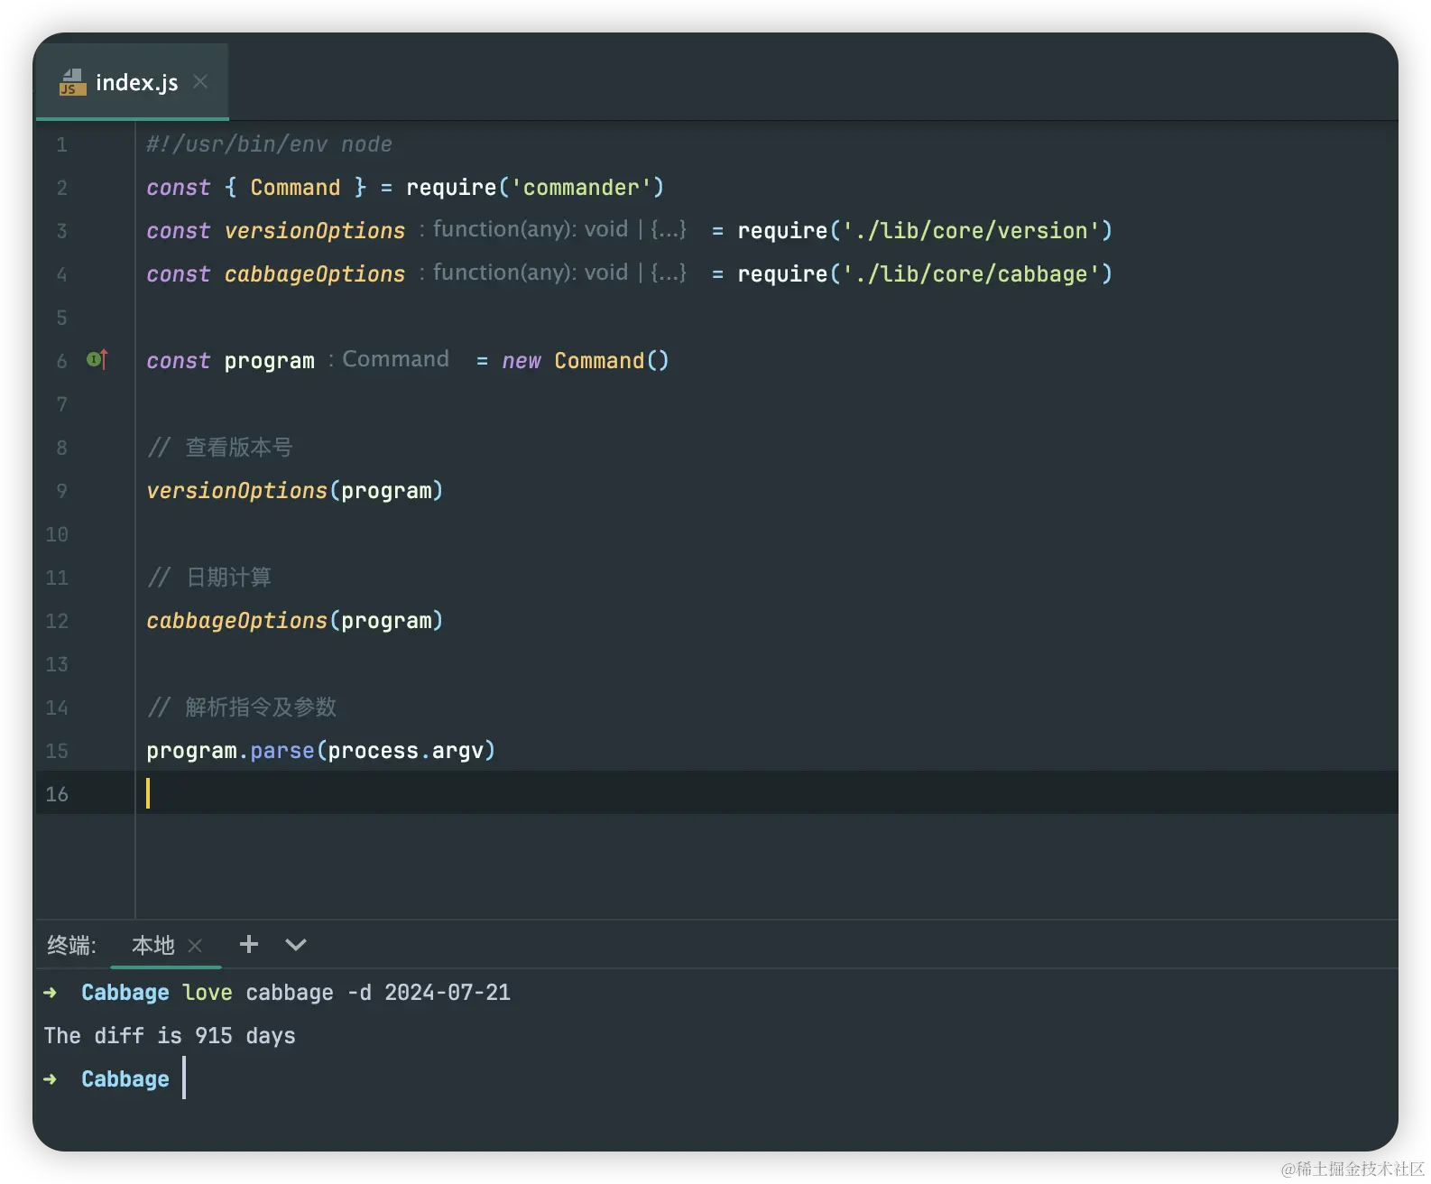1431x1184 pixels.
Task: Click the versionOptions variable on line 3
Action: pos(315,231)
